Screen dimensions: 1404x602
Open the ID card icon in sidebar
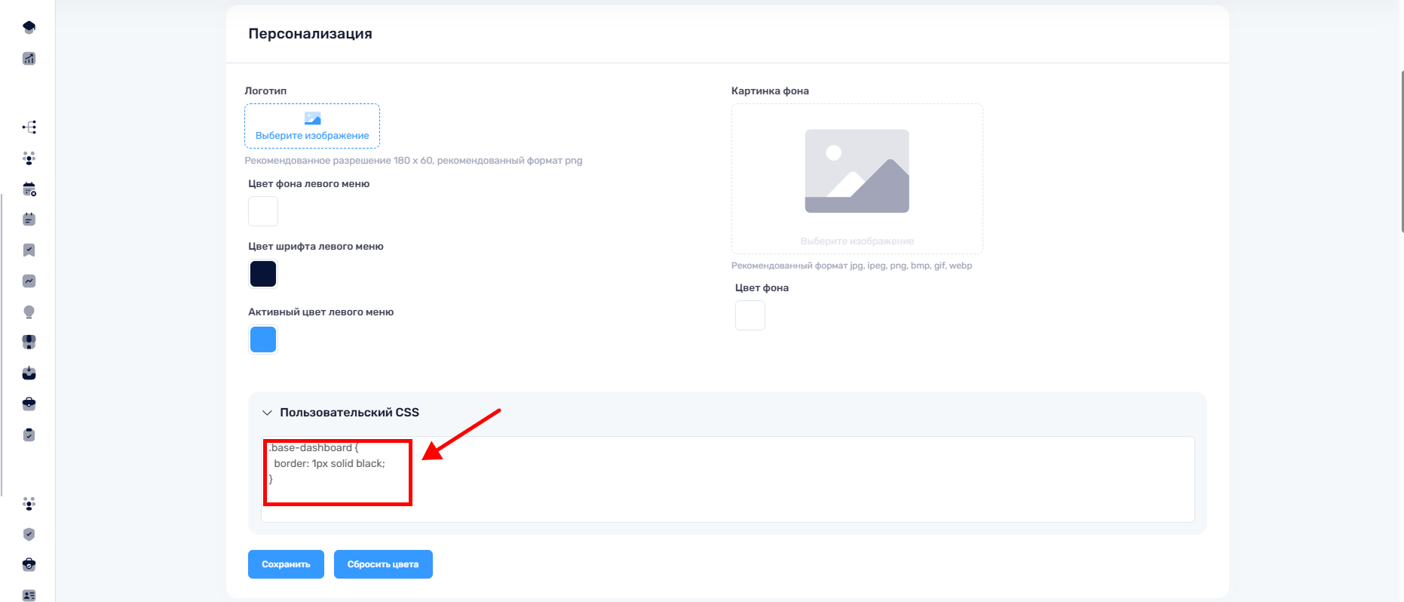coord(29,595)
